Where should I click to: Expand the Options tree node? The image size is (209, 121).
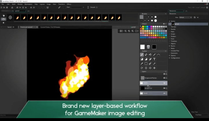pyautogui.click(x=169, y=56)
